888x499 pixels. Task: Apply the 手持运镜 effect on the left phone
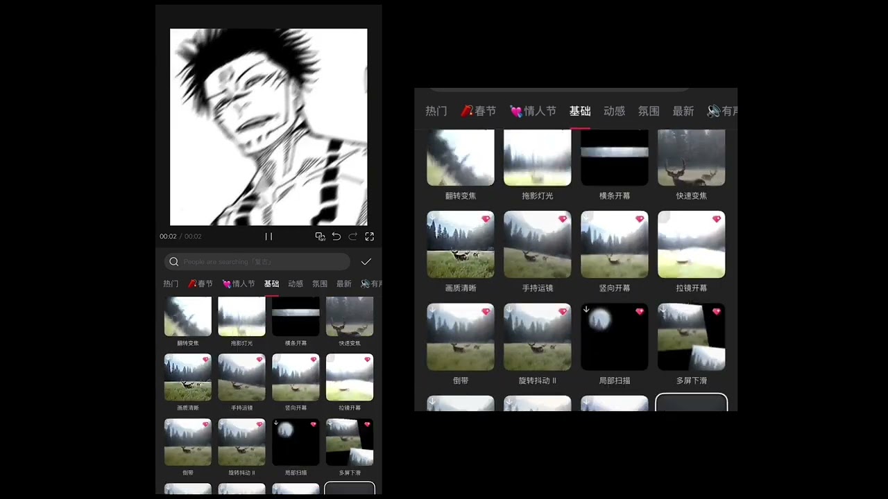coord(242,378)
